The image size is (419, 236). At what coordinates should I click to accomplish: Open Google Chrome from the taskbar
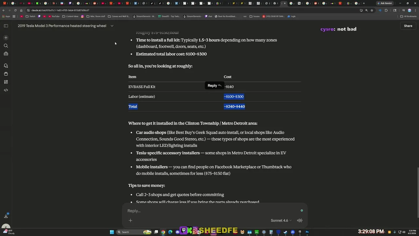click(x=163, y=232)
